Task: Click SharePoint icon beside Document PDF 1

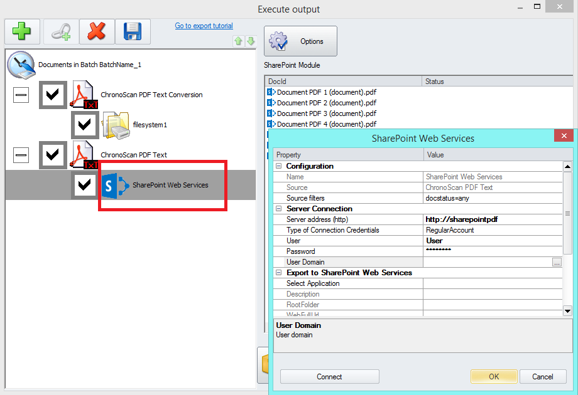Action: tap(271, 92)
